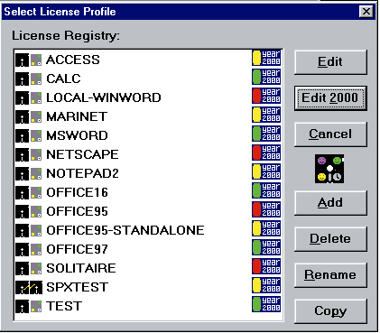Click the profile icon beside LOCAL-WINWORD
This screenshot has height=333, width=380.
[29, 97]
